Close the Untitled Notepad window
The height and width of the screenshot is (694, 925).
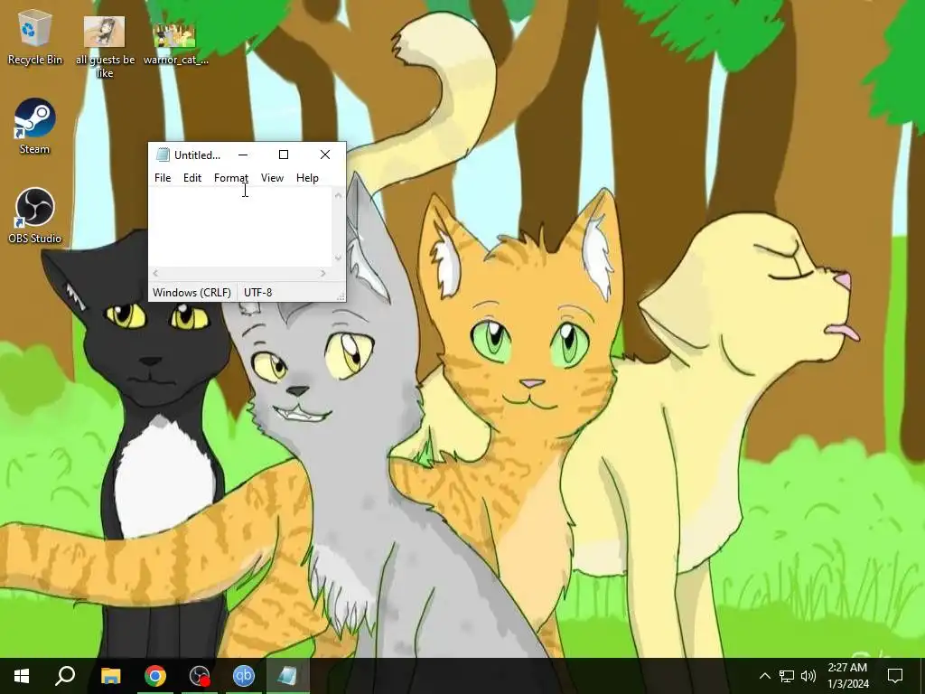325,155
